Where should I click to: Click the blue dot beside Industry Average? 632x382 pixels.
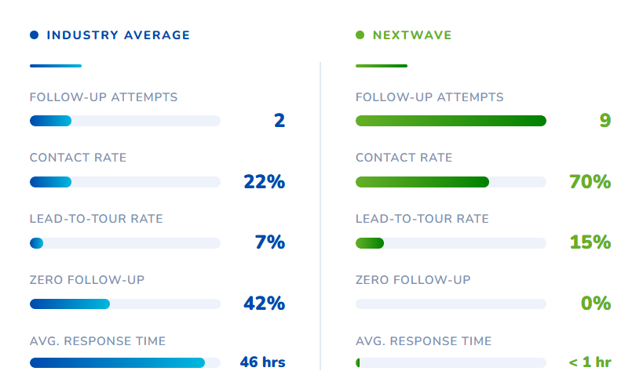[x=34, y=35]
